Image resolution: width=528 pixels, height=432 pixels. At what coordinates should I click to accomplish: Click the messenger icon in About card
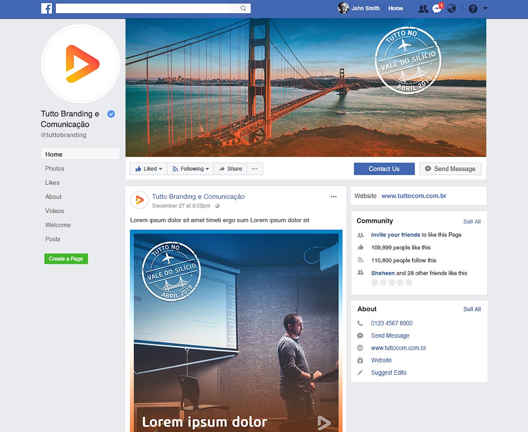[360, 336]
